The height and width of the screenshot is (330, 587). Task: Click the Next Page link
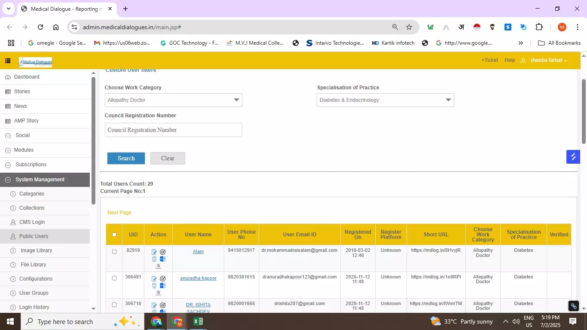(119, 213)
